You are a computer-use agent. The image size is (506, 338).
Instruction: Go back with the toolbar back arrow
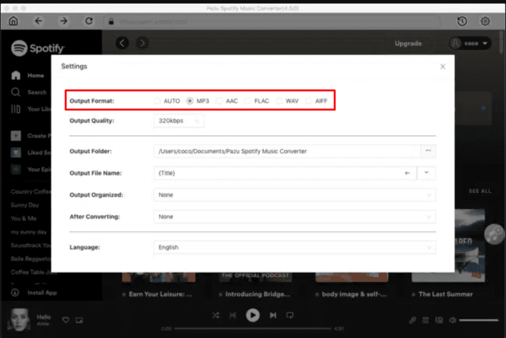[38, 21]
